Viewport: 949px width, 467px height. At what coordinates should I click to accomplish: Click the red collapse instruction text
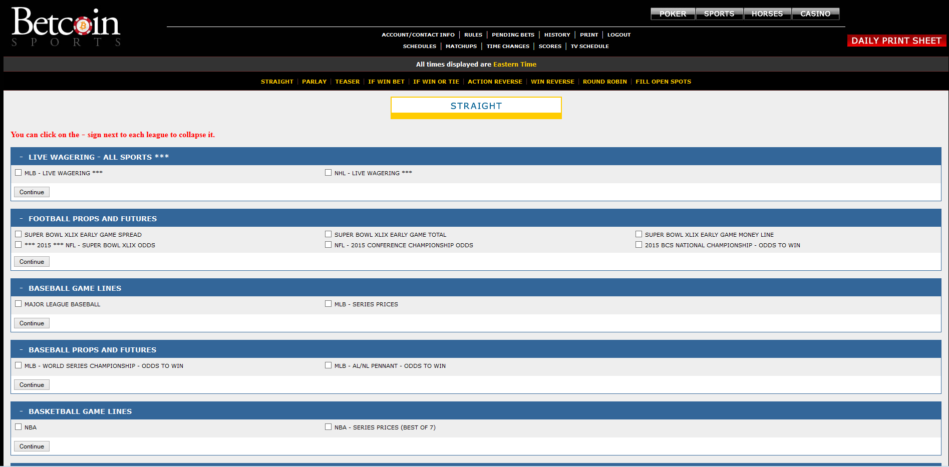tap(113, 135)
